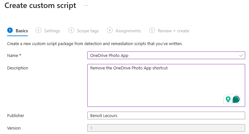Click the Name label with the asterisk

[x=14, y=56]
